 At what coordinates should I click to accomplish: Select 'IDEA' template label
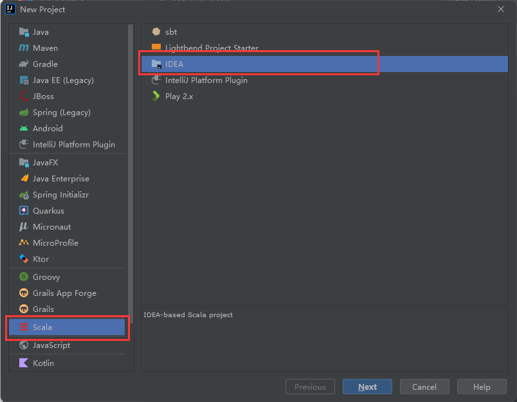pyautogui.click(x=174, y=64)
